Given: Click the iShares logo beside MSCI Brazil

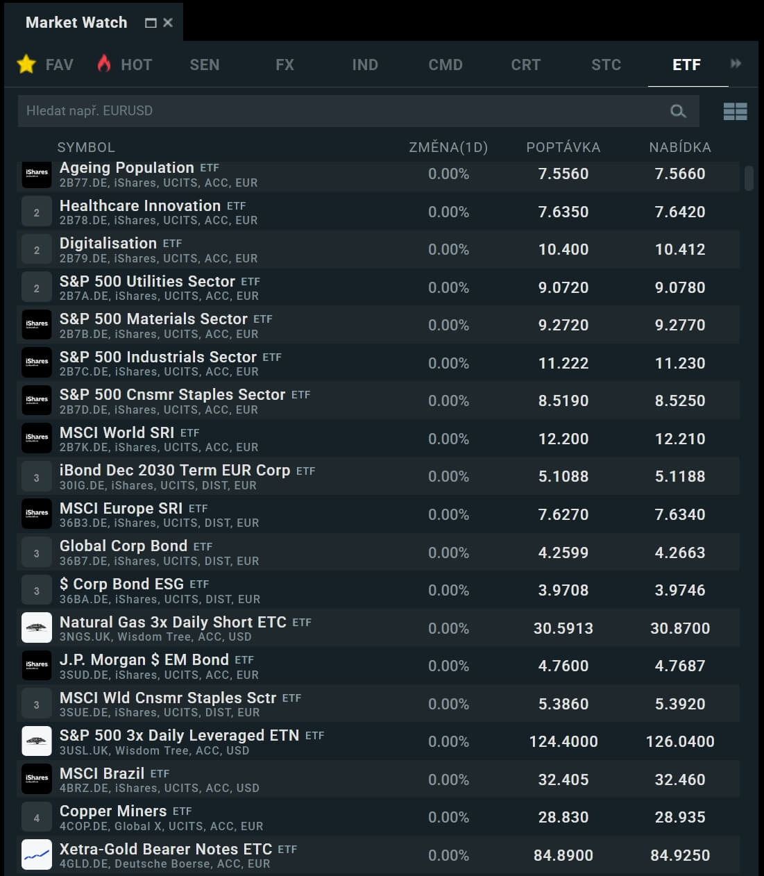Looking at the screenshot, I should pos(37,780).
